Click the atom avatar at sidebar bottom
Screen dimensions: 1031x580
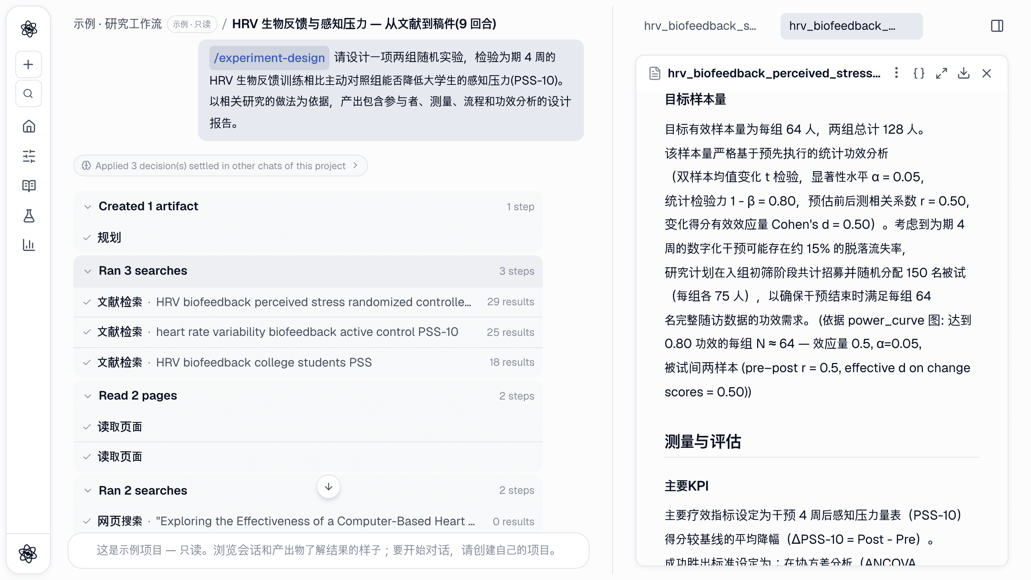coord(28,553)
